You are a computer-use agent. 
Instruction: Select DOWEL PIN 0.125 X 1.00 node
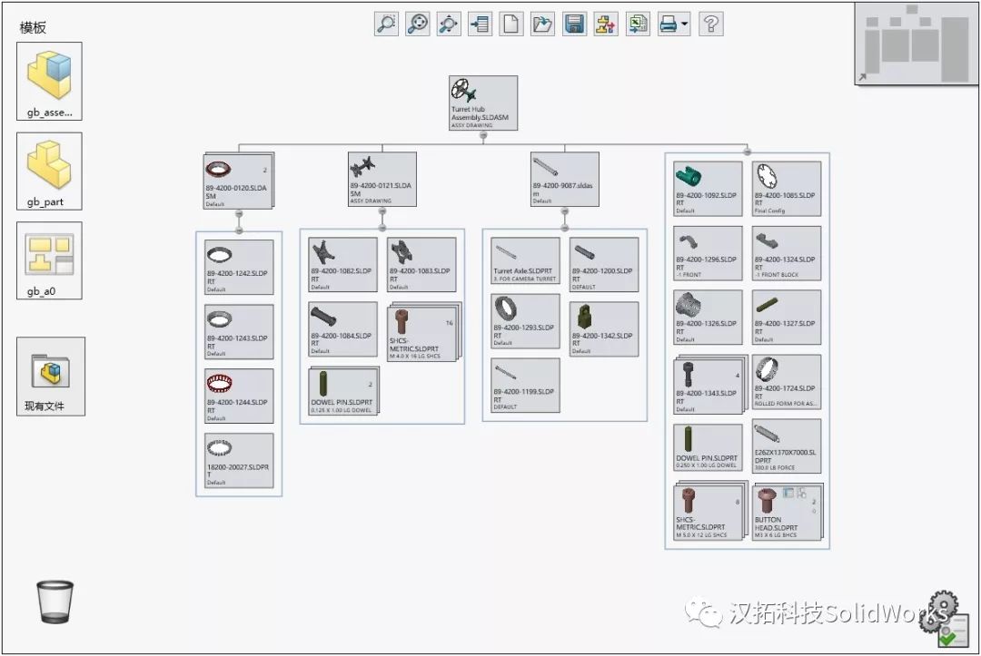tap(344, 391)
